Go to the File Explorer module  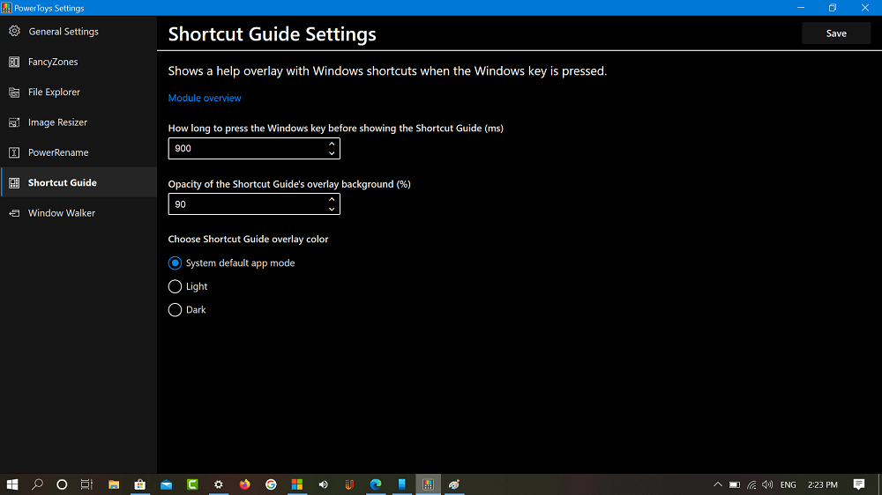pyautogui.click(x=78, y=92)
